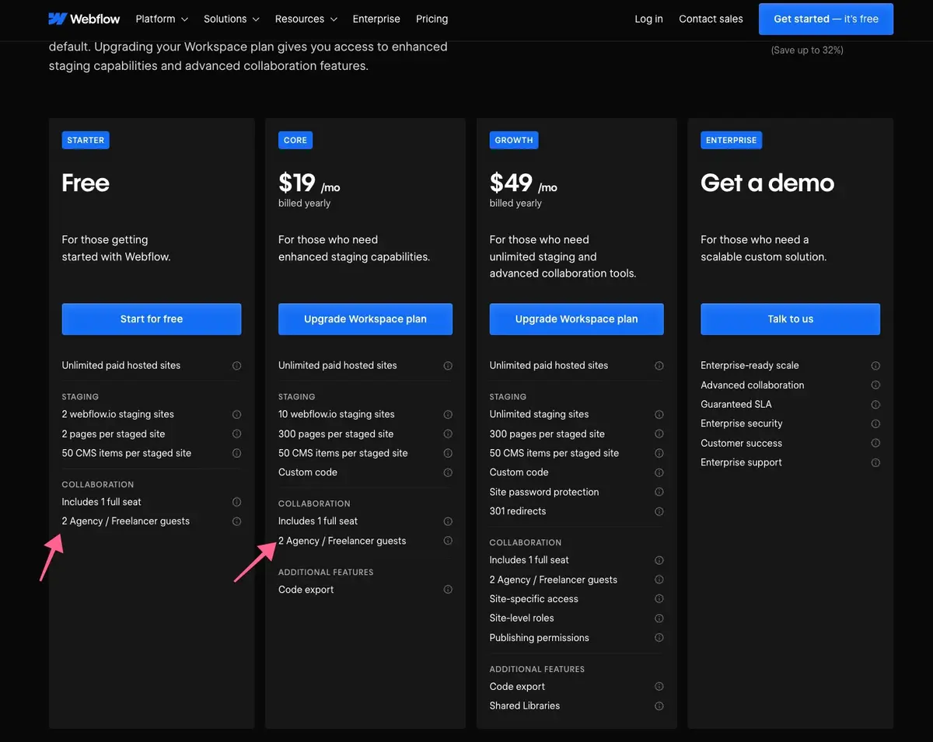The image size is (933, 742).
Task: Open the Solutions dropdown
Action: (230, 19)
